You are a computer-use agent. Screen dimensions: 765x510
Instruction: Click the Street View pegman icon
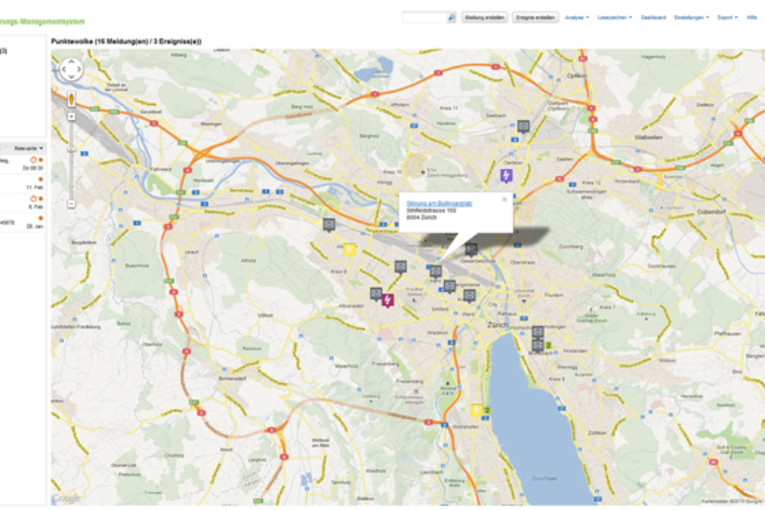[x=71, y=98]
